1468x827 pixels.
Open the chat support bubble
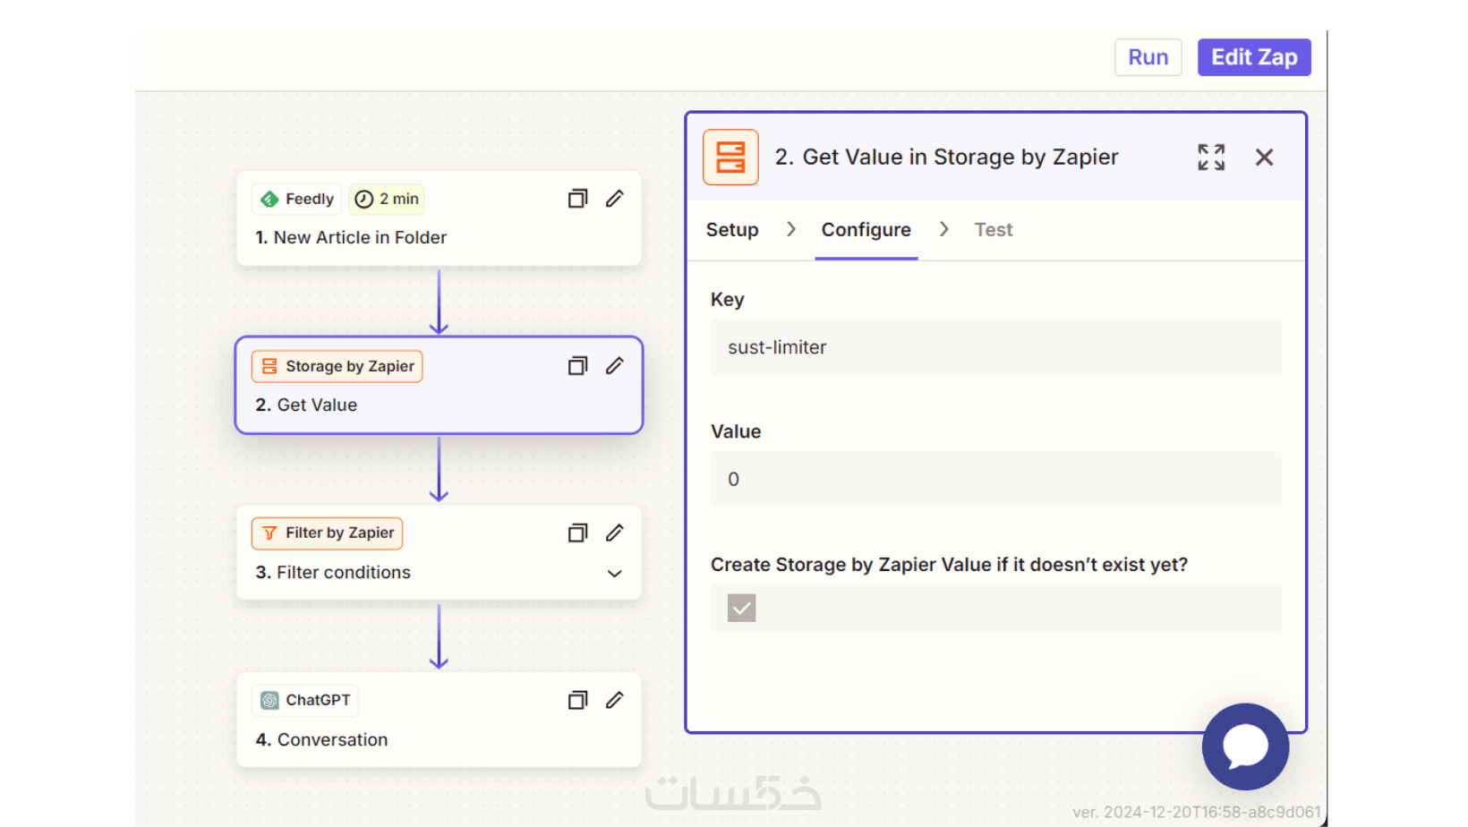pyautogui.click(x=1244, y=746)
